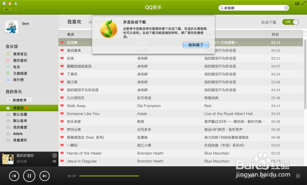Turn off the 自动下载 switch

coord(290,22)
